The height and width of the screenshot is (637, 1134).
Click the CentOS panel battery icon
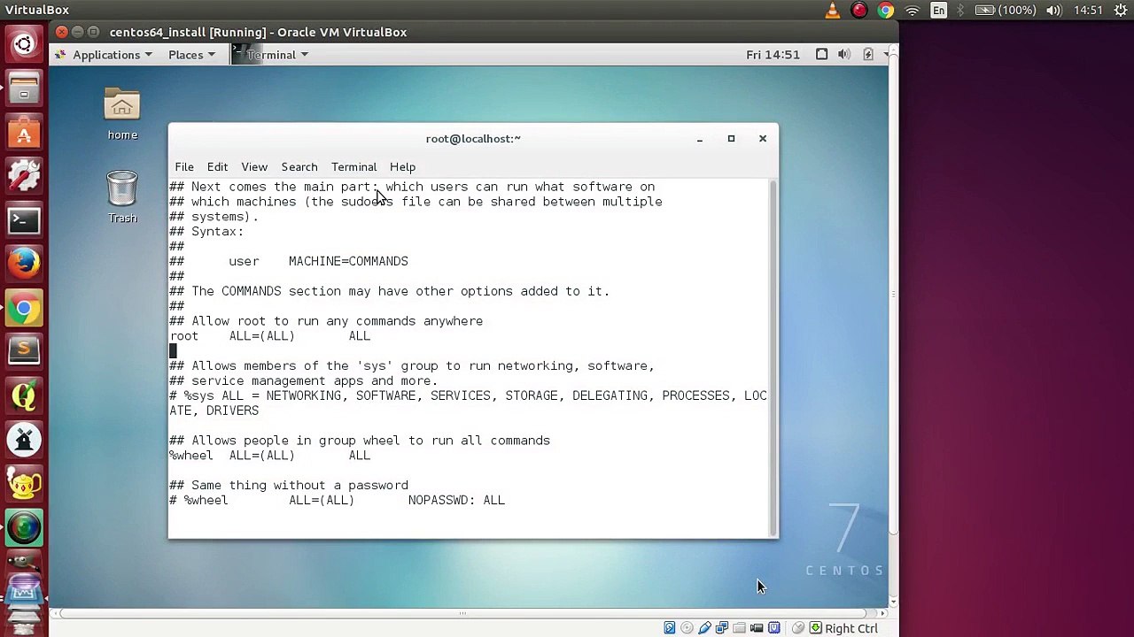click(x=868, y=55)
